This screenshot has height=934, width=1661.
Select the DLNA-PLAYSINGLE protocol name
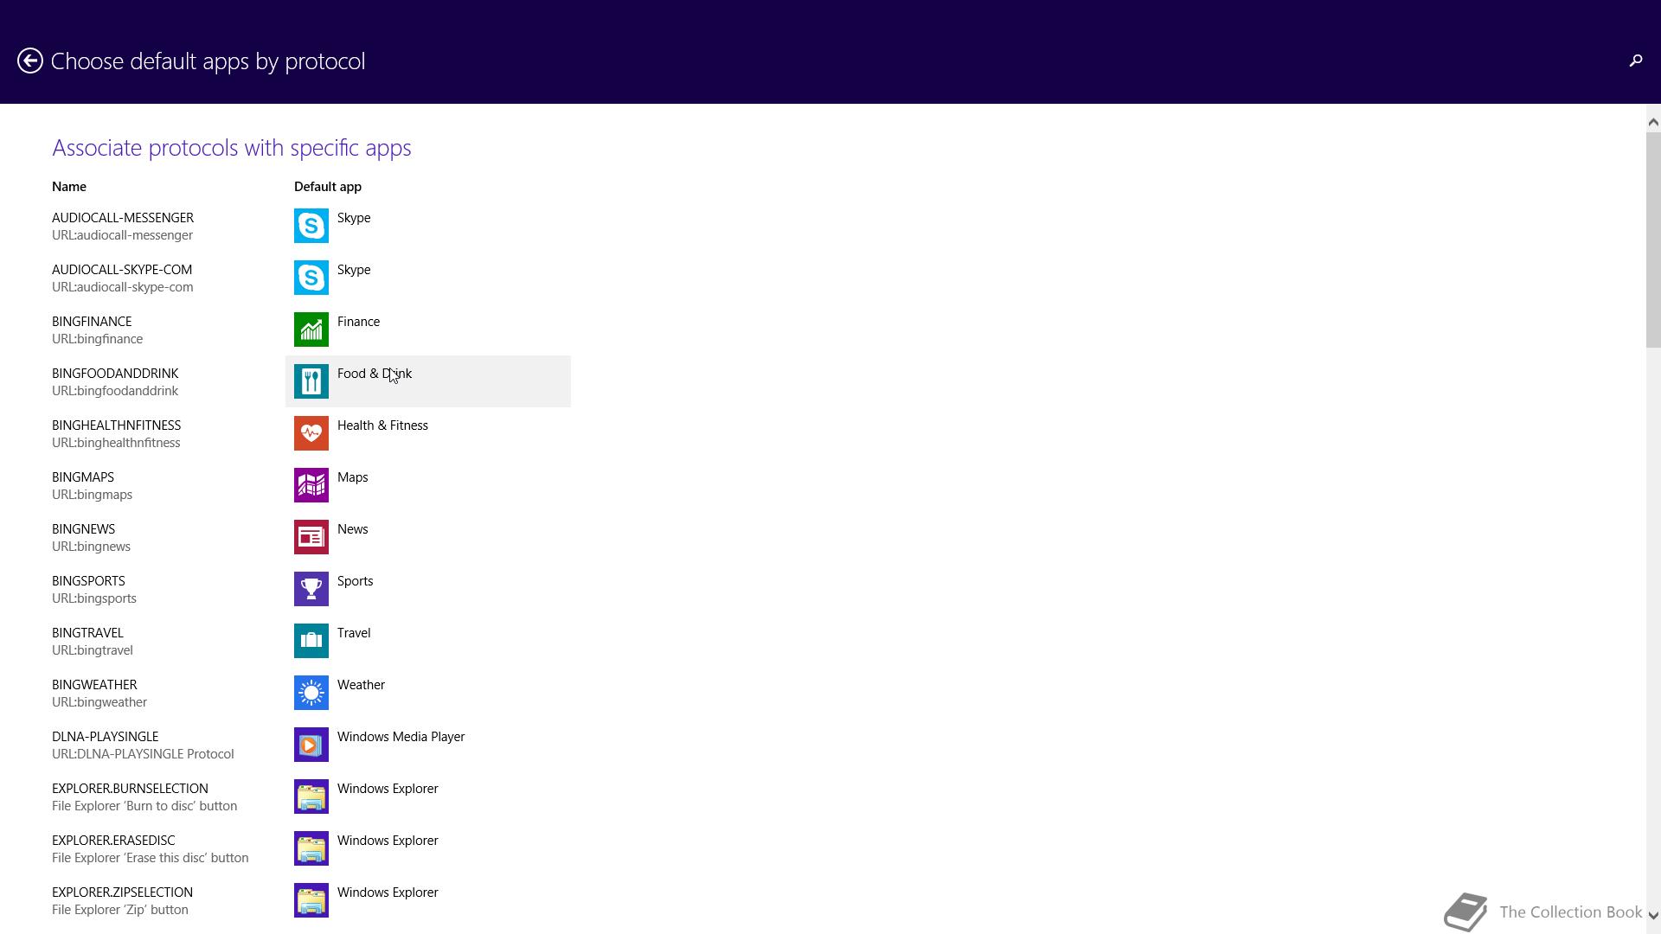[x=105, y=737]
